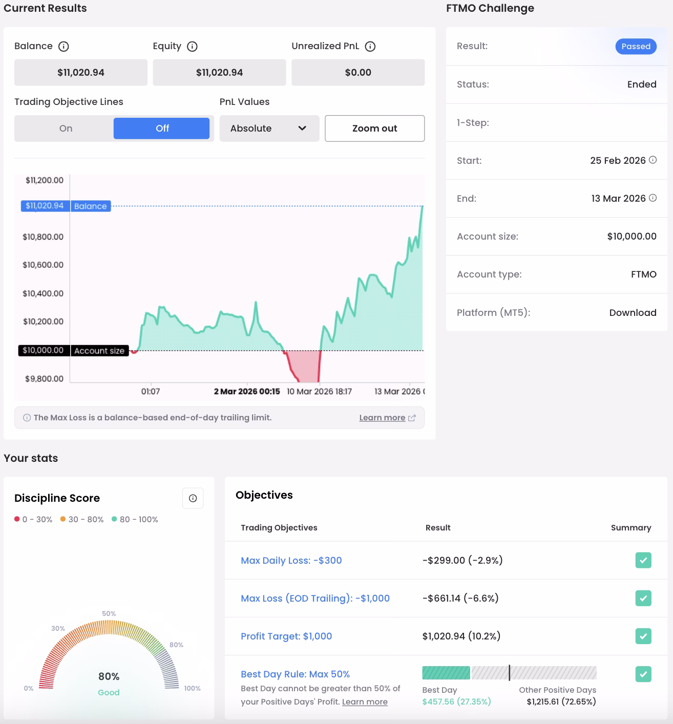This screenshot has height=724, width=673.
Task: Click the Other Positive Days $1,215.61 value
Action: pos(561,701)
